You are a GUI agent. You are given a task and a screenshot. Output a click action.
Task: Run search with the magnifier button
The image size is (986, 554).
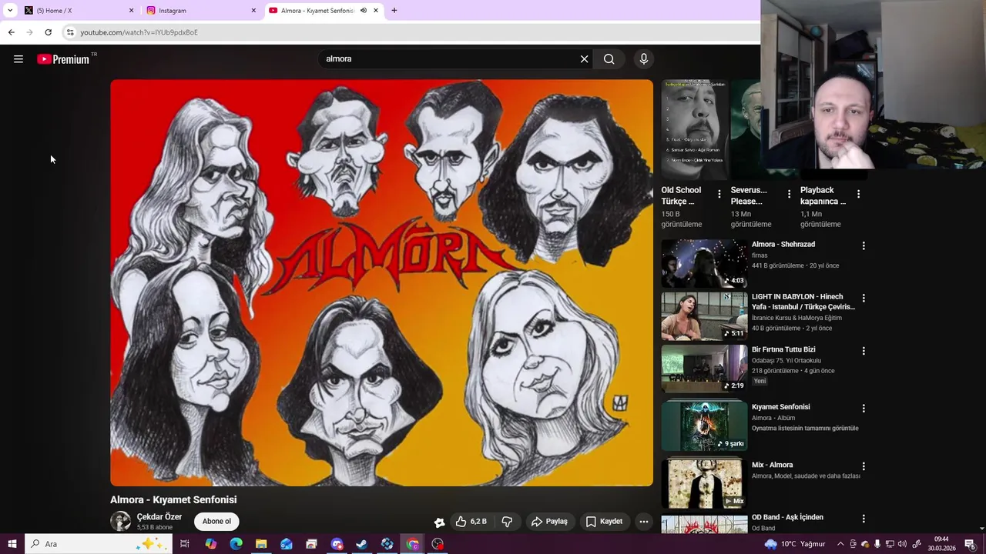point(609,59)
